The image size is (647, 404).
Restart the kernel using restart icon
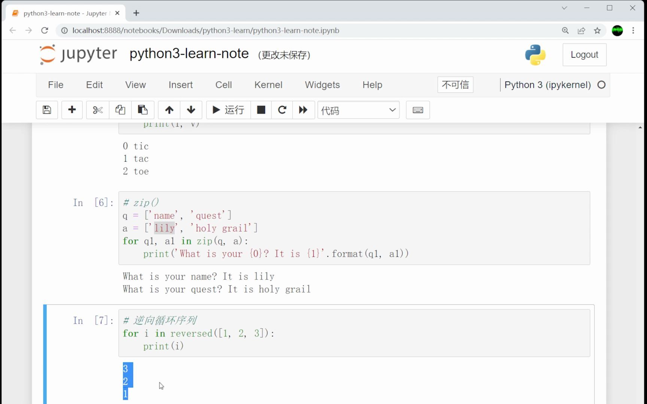point(282,110)
